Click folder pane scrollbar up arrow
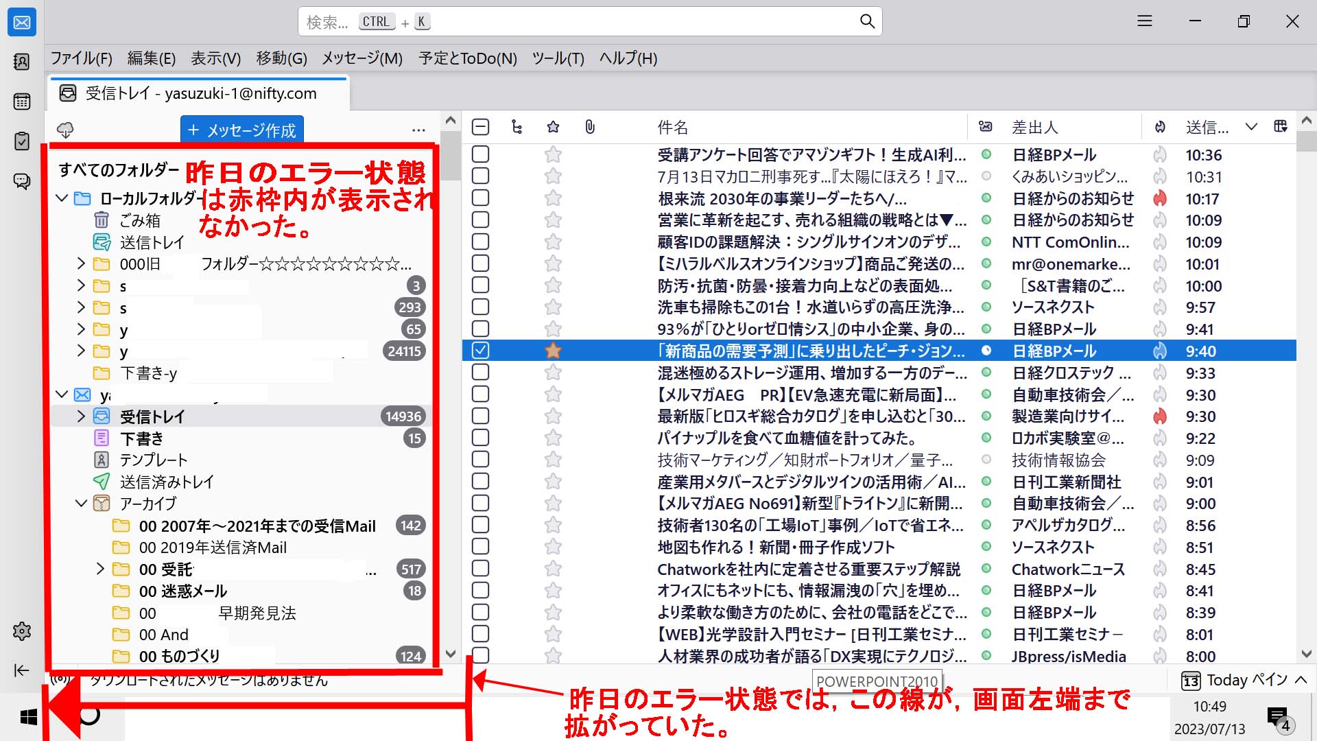The width and height of the screenshot is (1317, 741). 450,121
